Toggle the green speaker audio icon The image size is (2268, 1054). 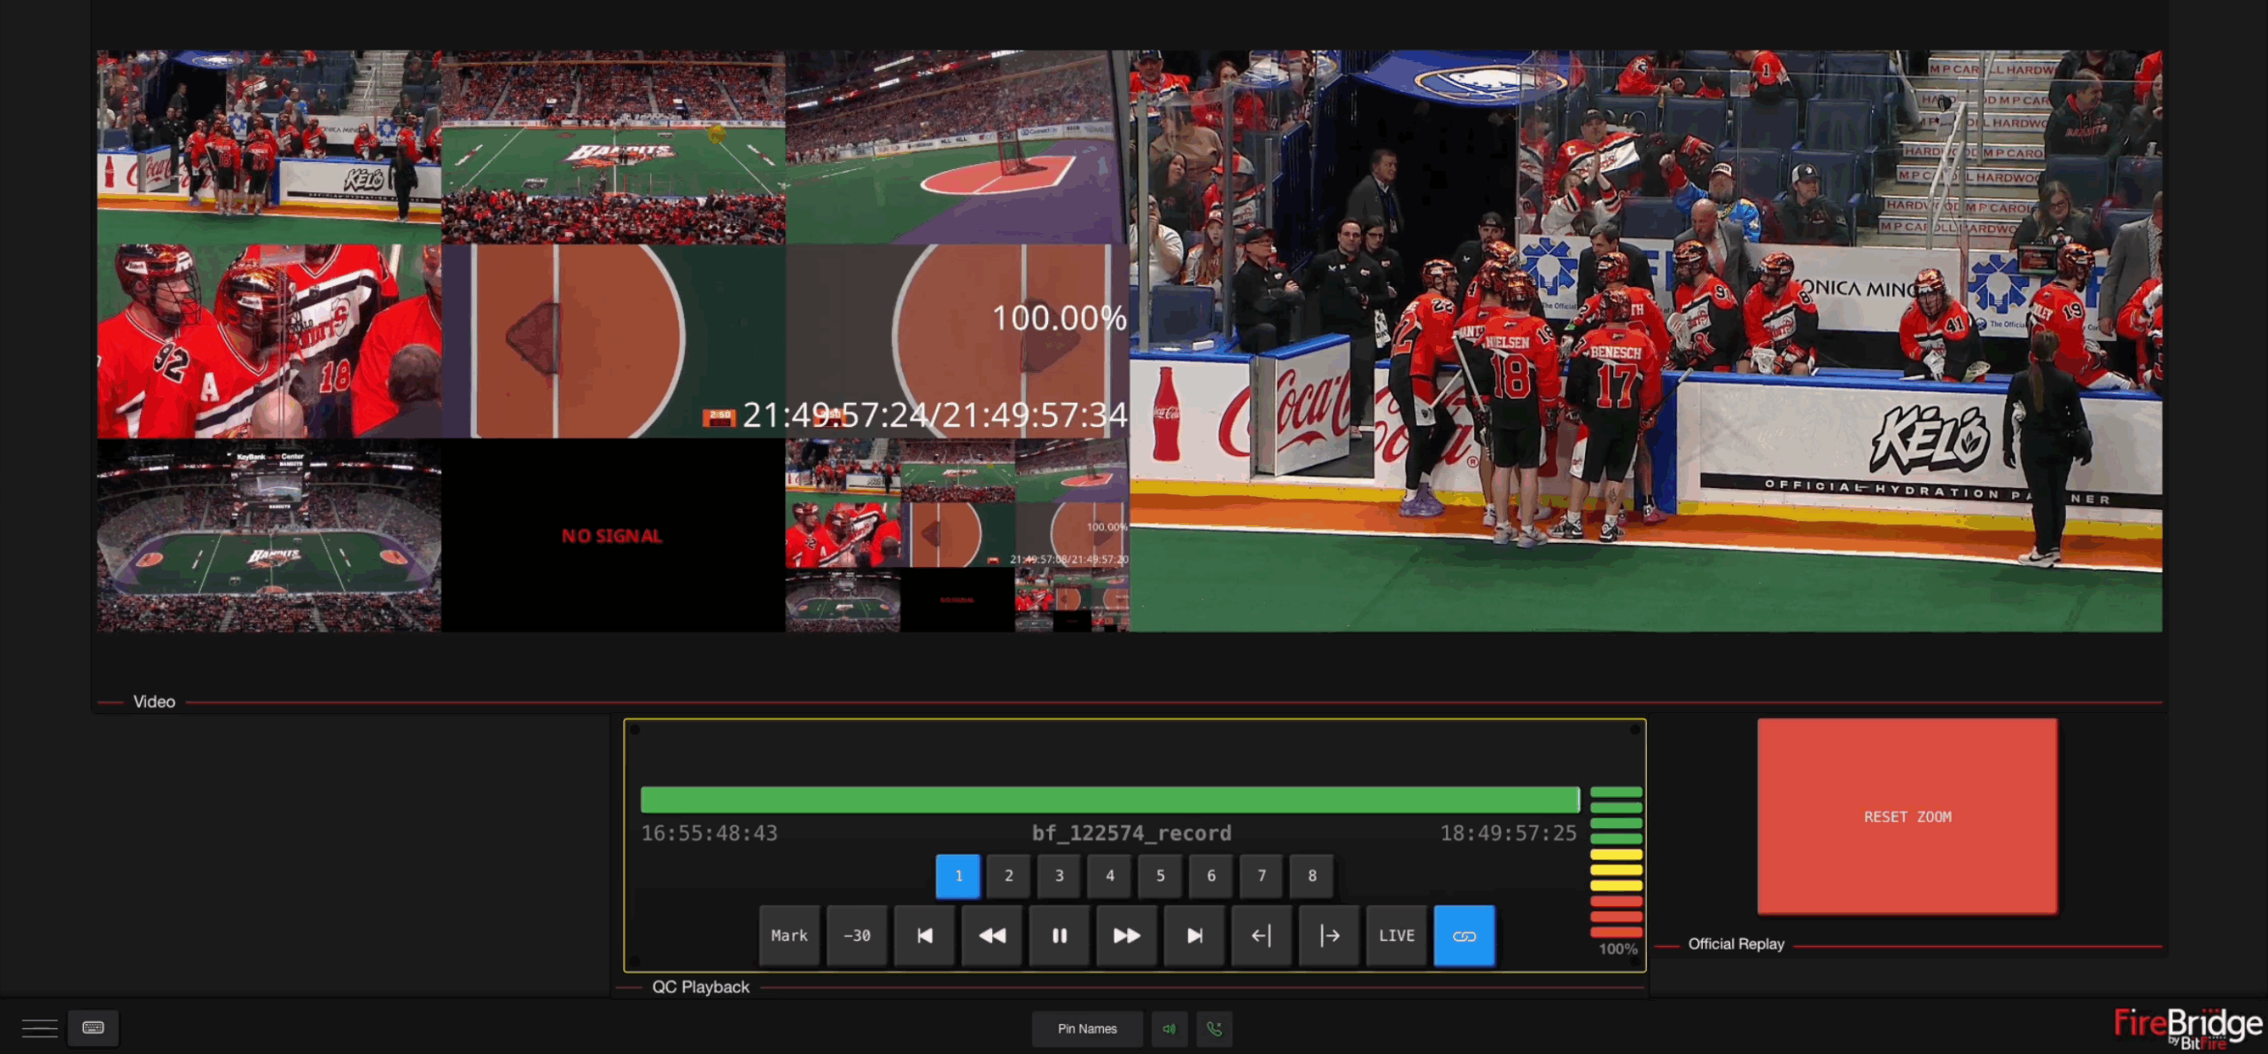(1169, 1028)
